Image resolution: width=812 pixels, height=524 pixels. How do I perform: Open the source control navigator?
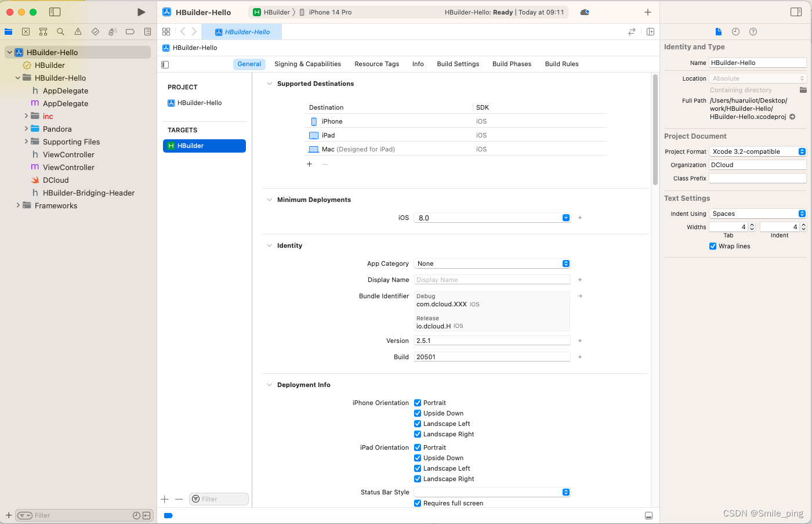tap(26, 32)
